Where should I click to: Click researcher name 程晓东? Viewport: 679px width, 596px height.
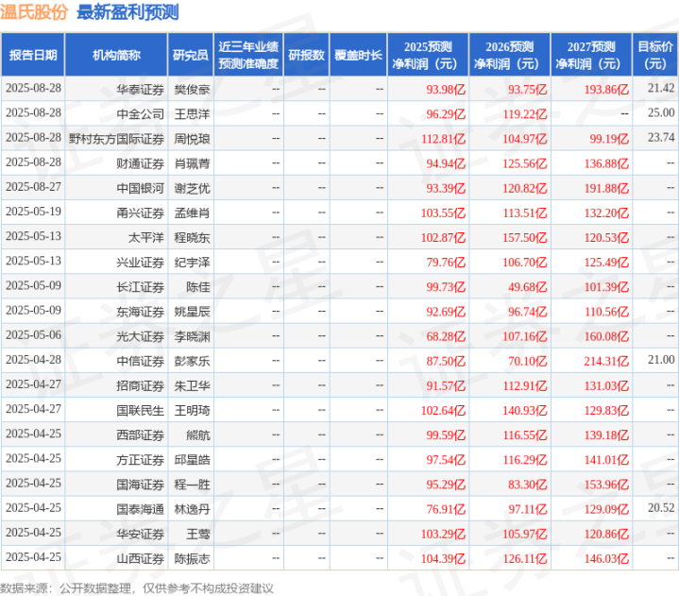click(192, 238)
